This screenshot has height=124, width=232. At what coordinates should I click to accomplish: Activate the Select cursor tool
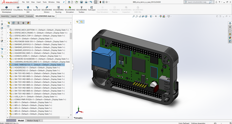tap(96, 2)
